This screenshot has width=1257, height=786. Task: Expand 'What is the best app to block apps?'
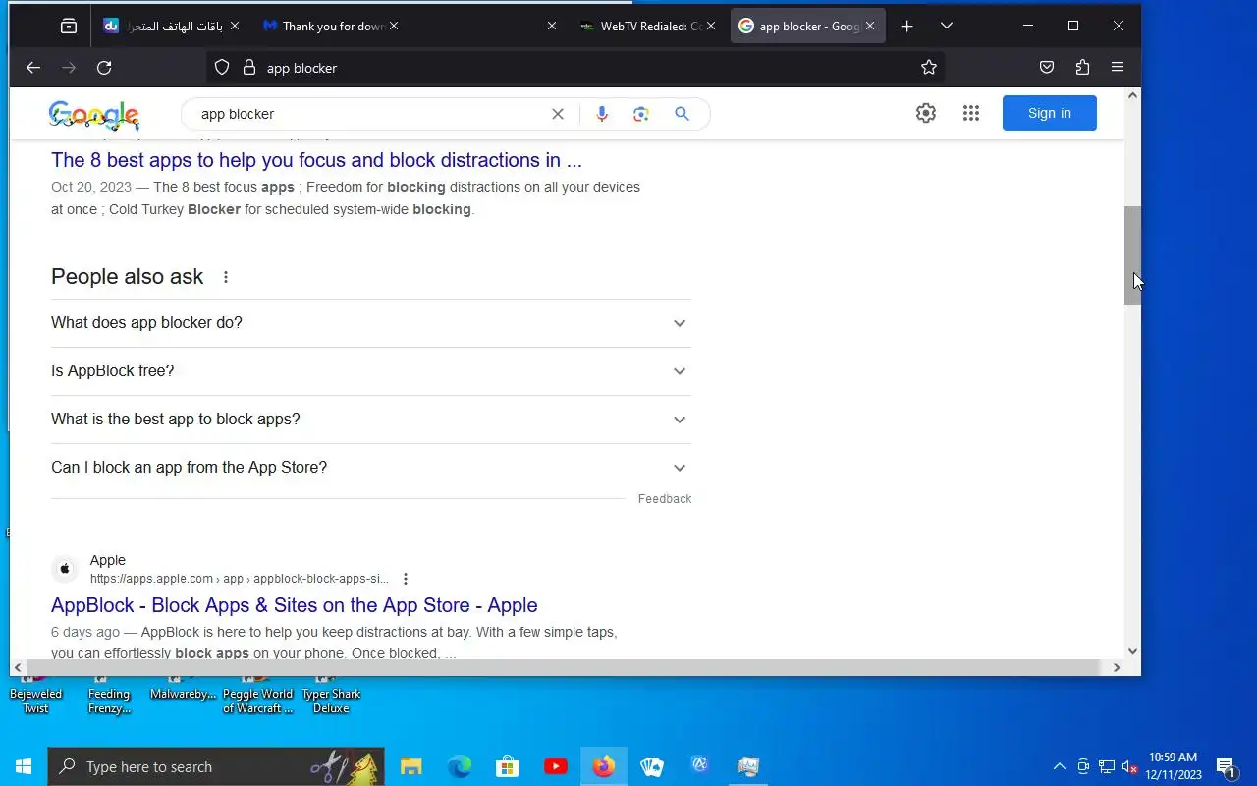[x=371, y=420]
